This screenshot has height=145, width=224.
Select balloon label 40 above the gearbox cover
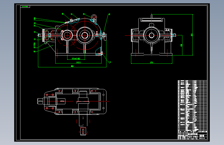pyautogui.click(x=72, y=14)
